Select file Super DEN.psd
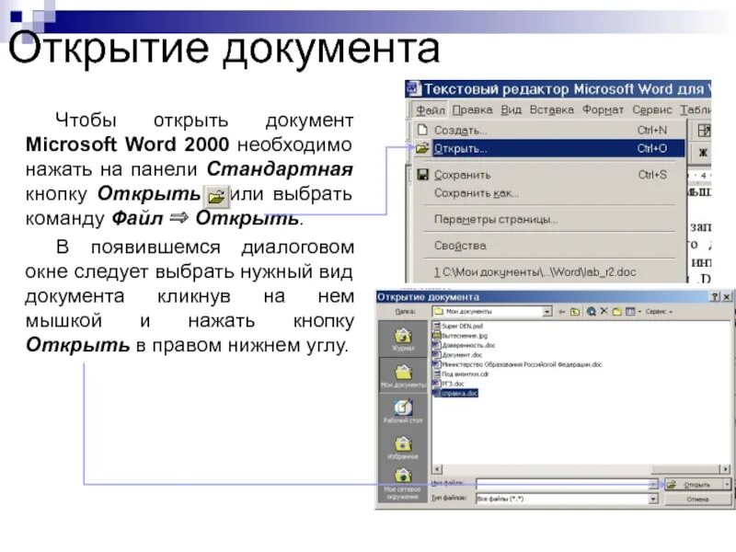This screenshot has height=552, width=736. pos(457,326)
